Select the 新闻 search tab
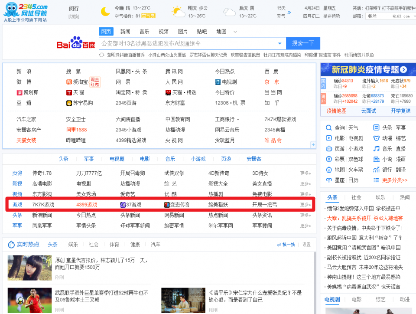The image size is (416, 314). click(125, 32)
